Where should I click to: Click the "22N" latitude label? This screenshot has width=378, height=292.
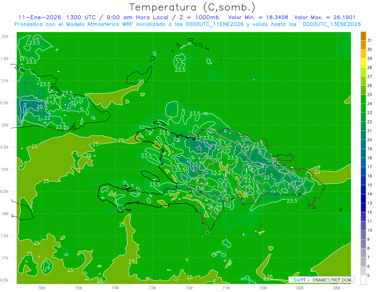coord(5,37)
